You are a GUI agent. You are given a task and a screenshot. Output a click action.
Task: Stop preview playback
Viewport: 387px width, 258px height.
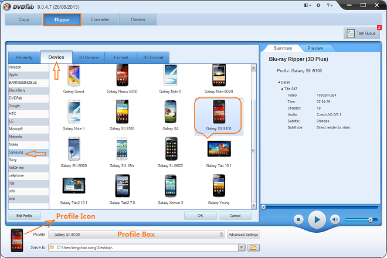pos(298,219)
